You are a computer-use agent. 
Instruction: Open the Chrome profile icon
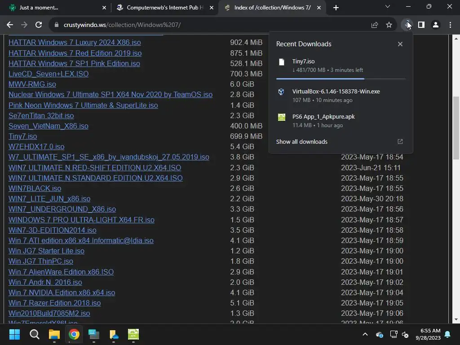[x=436, y=25]
